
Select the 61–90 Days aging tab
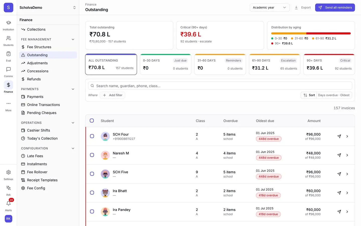[275, 64]
